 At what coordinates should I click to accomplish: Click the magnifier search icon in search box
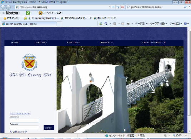185,7
